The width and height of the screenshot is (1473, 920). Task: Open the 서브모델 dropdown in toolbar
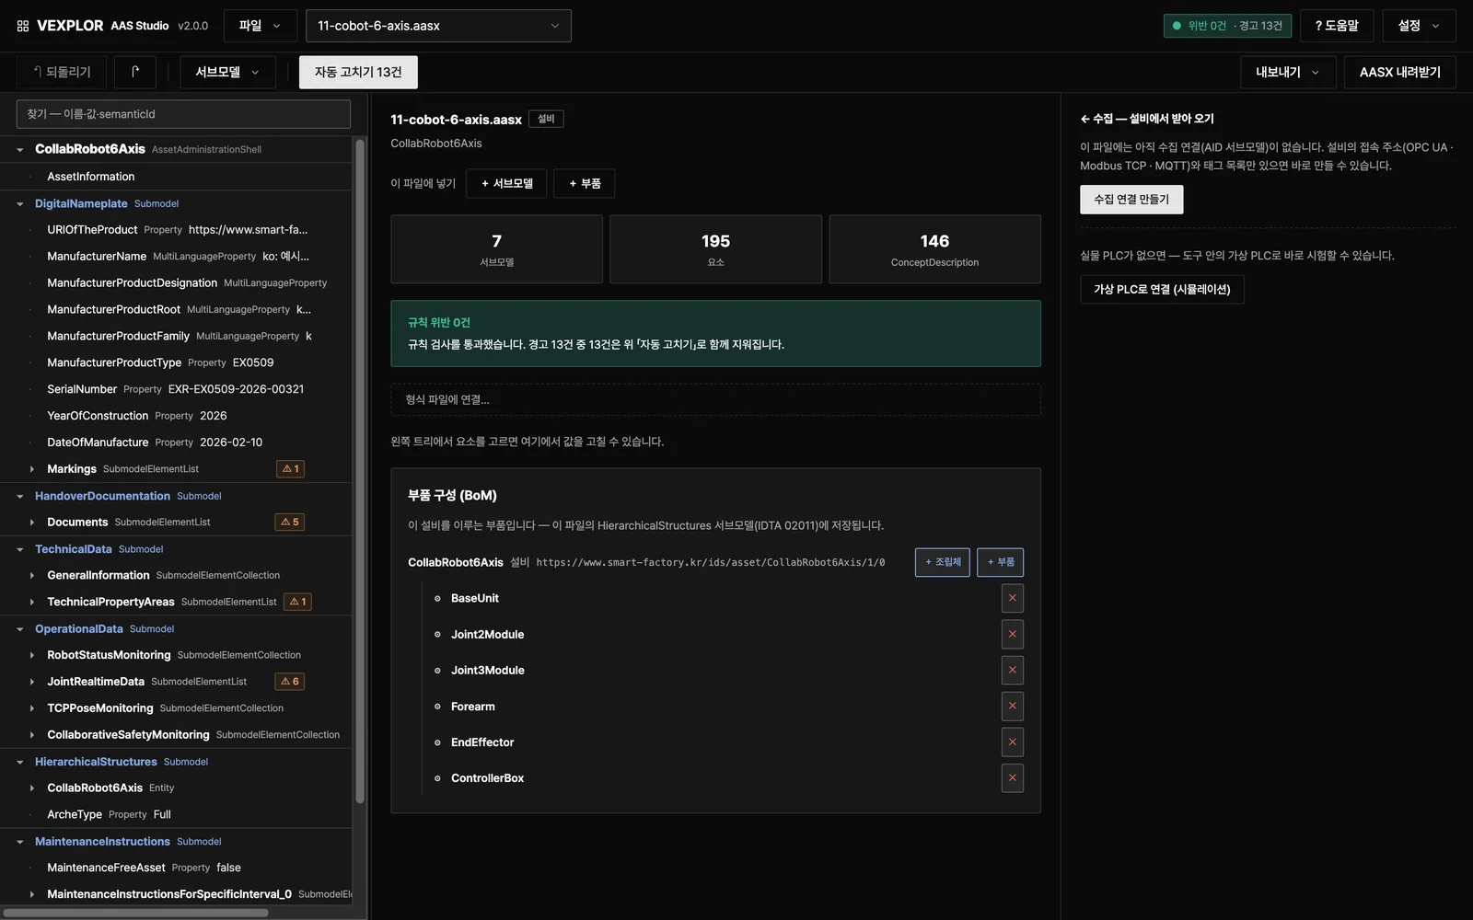(227, 72)
